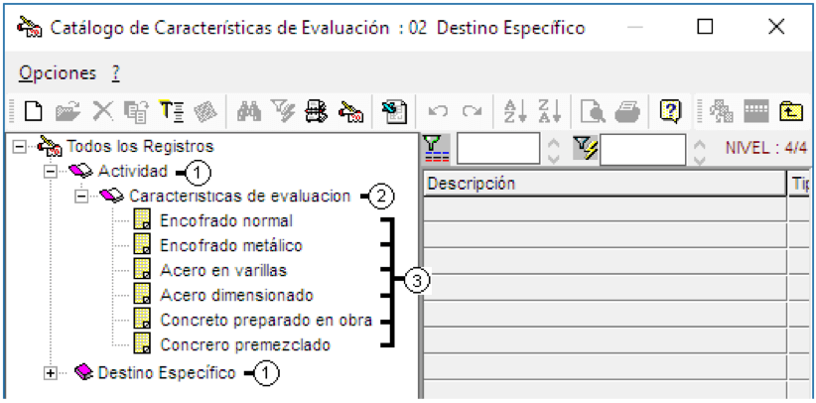Click the Sort Z to A icon

click(x=549, y=111)
